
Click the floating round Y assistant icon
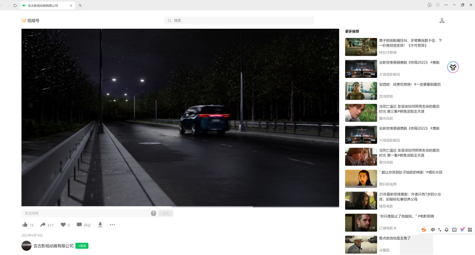(453, 67)
